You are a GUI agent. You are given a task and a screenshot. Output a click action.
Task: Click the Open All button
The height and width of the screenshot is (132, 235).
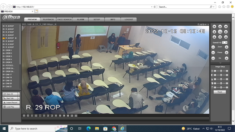(x=10, y=94)
